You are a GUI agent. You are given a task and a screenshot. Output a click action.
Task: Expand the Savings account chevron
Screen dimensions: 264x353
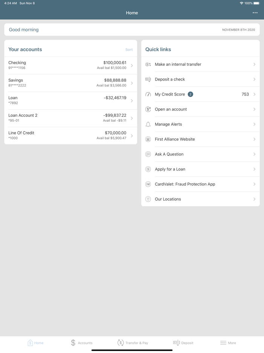click(x=132, y=83)
